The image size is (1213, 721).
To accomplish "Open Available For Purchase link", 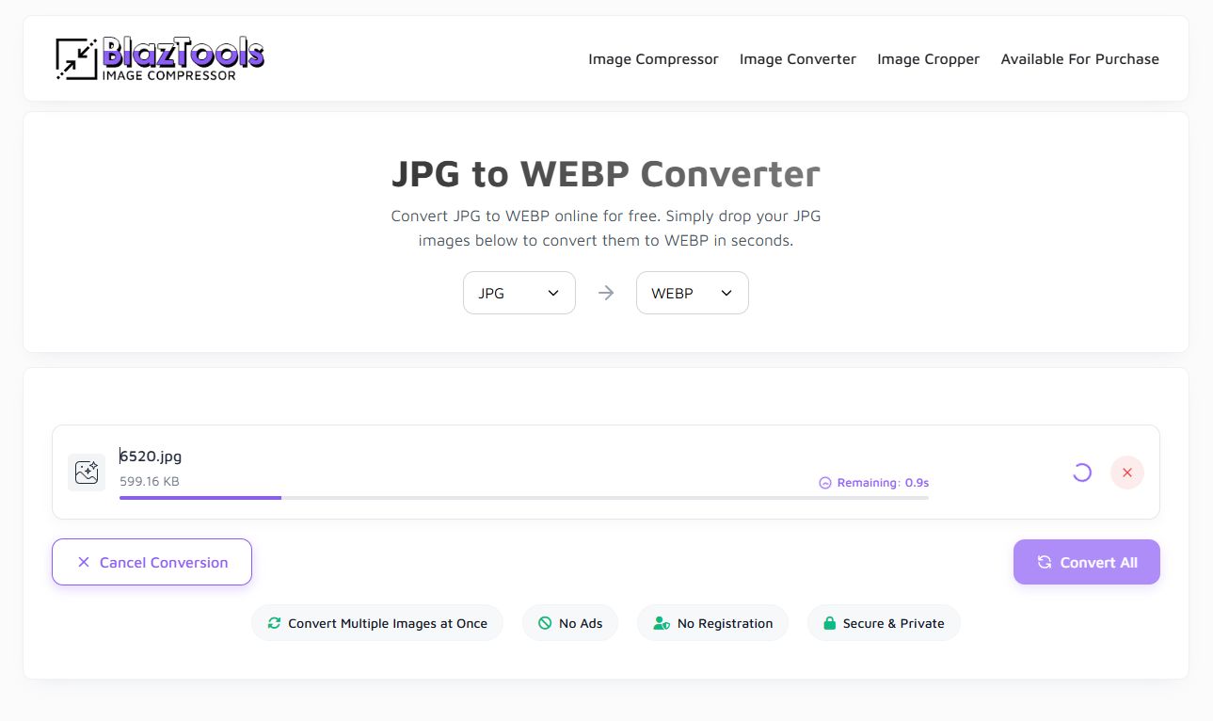I will (1079, 59).
